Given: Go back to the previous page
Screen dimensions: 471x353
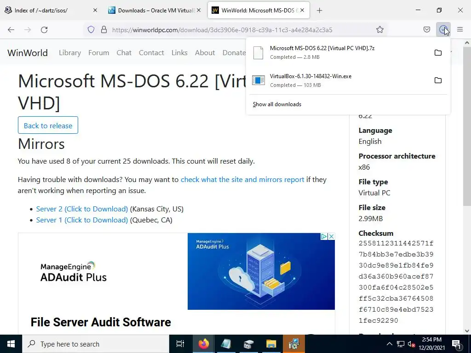Looking at the screenshot, I should pos(11,30).
